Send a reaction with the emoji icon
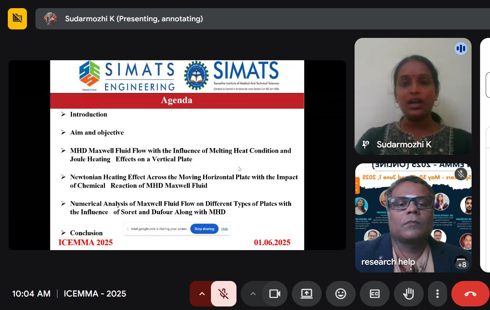Image resolution: width=490 pixels, height=310 pixels. pyautogui.click(x=341, y=294)
